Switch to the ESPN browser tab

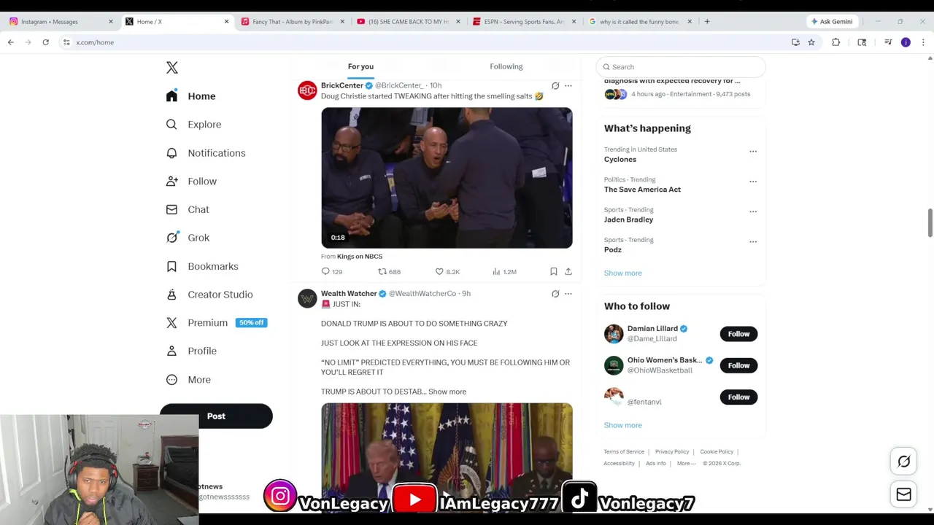(524, 22)
